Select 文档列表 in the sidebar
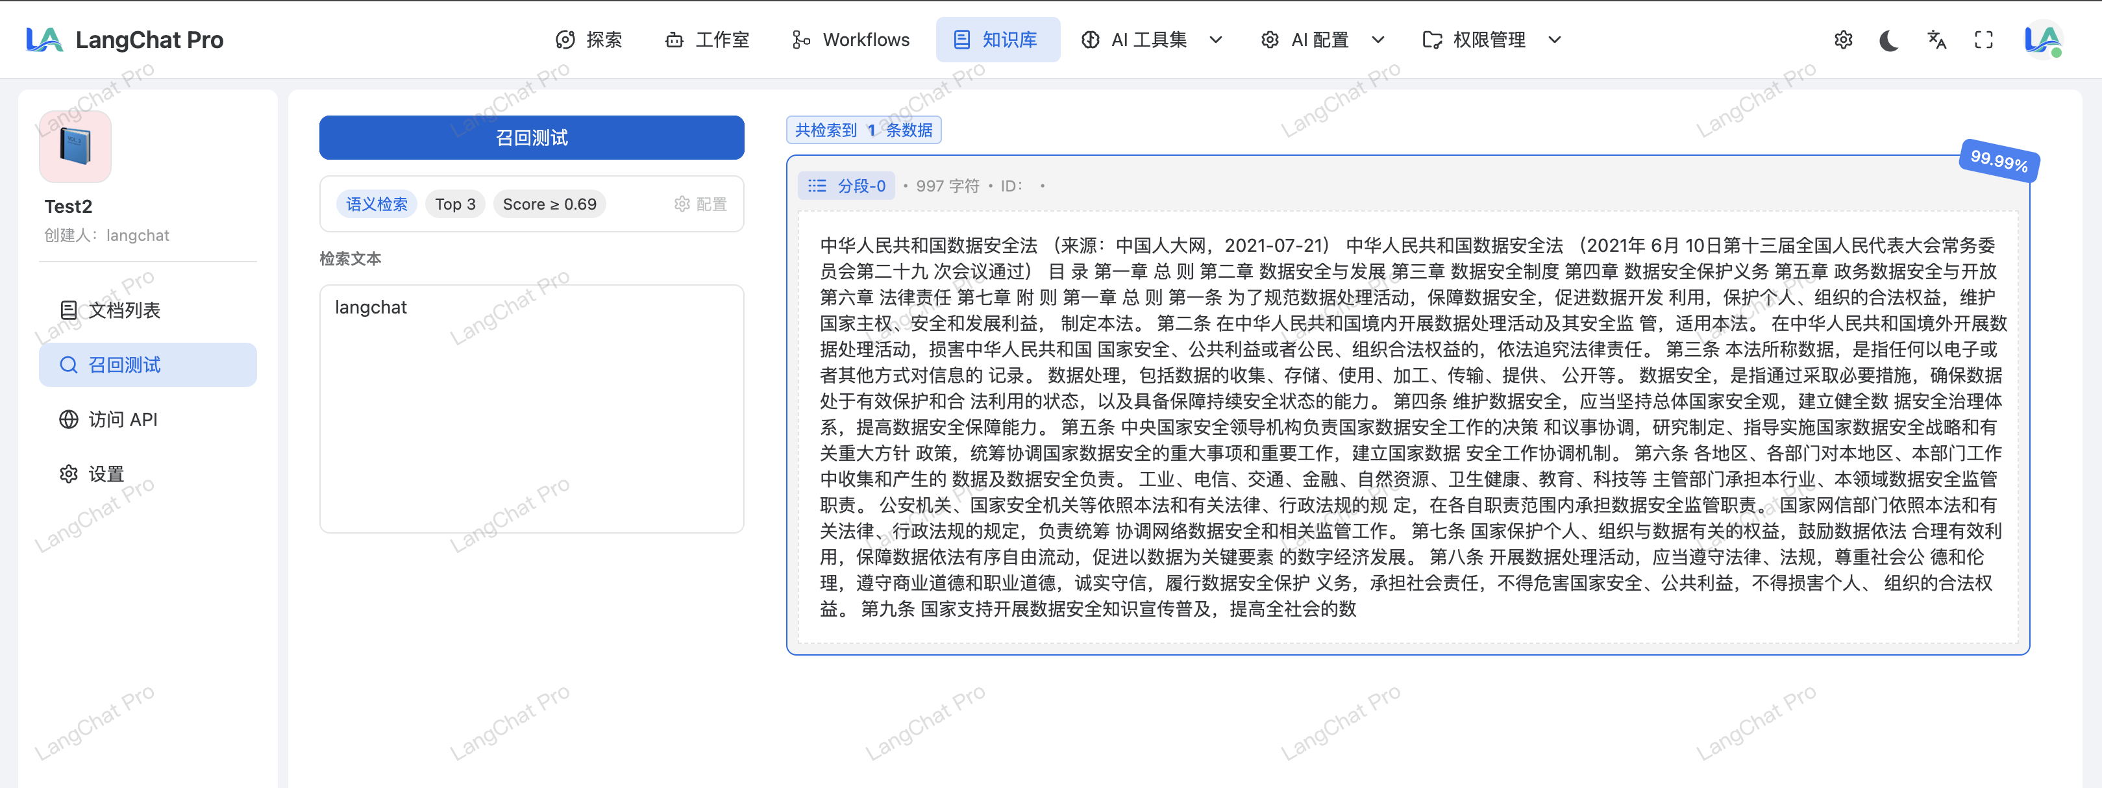The width and height of the screenshot is (2102, 788). pyautogui.click(x=124, y=310)
